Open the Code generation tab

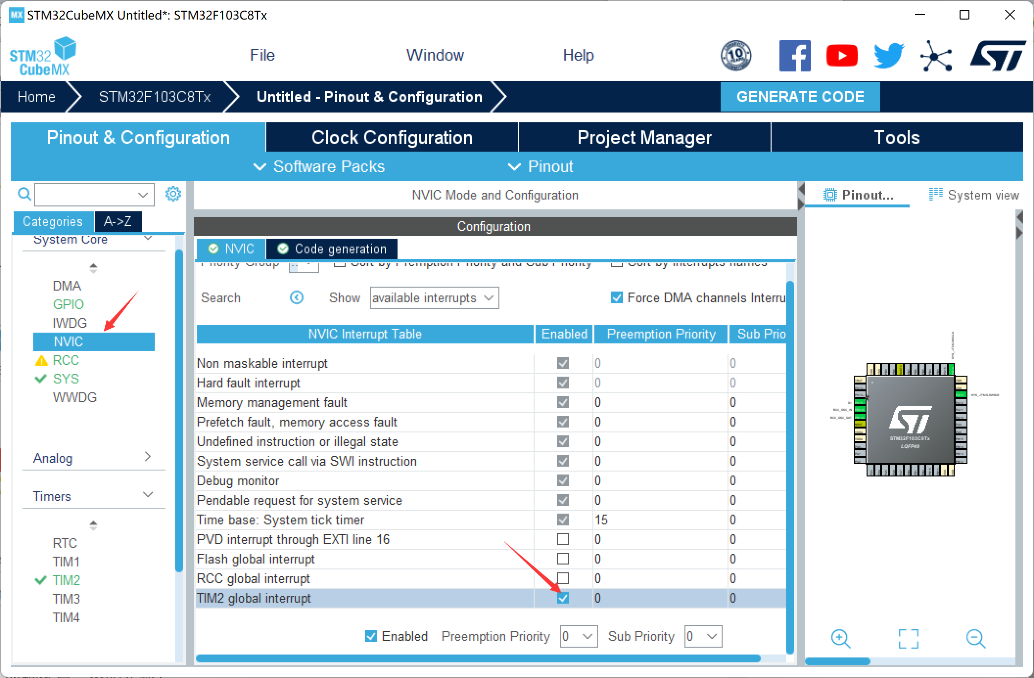tap(332, 249)
